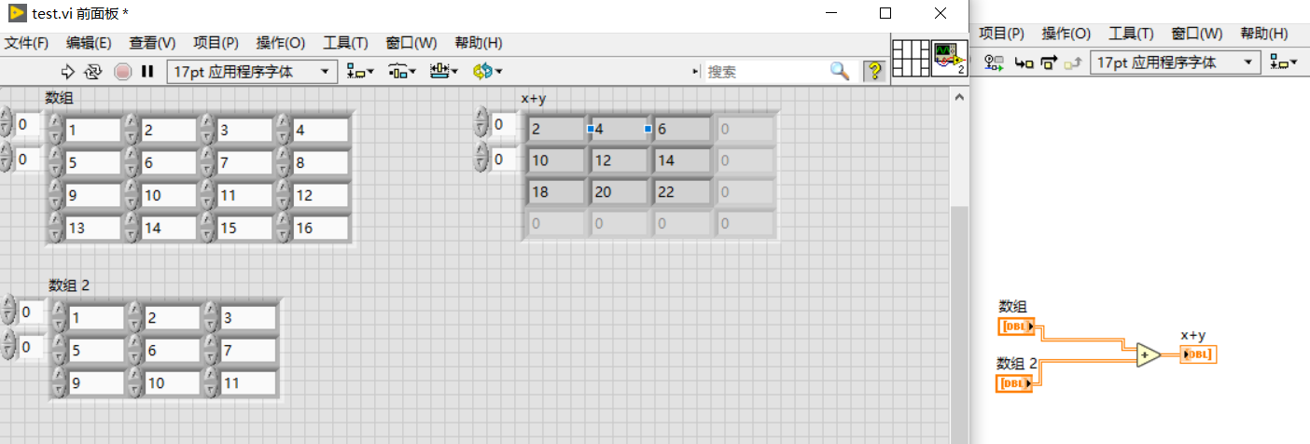Select the Add function node
Screen dimensions: 1310x444
point(1149,355)
